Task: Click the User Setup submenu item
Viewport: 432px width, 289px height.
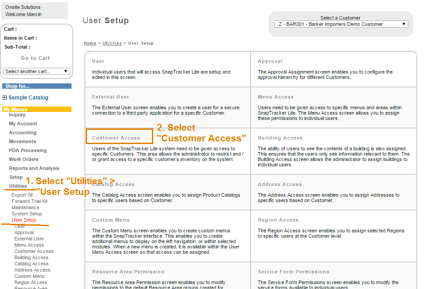Action: 24,220
